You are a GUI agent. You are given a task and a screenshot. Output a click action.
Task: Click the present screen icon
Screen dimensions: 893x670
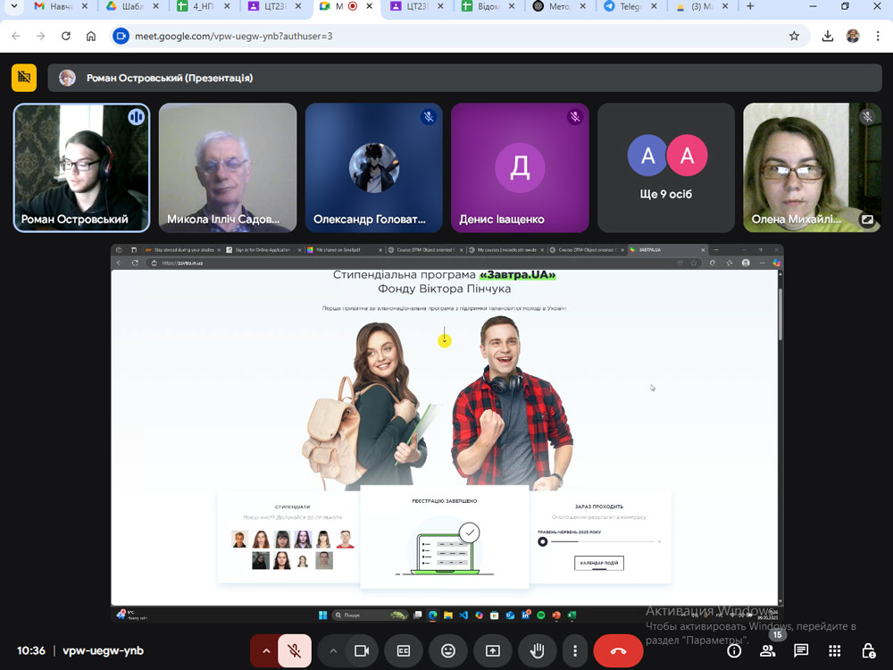(492, 651)
